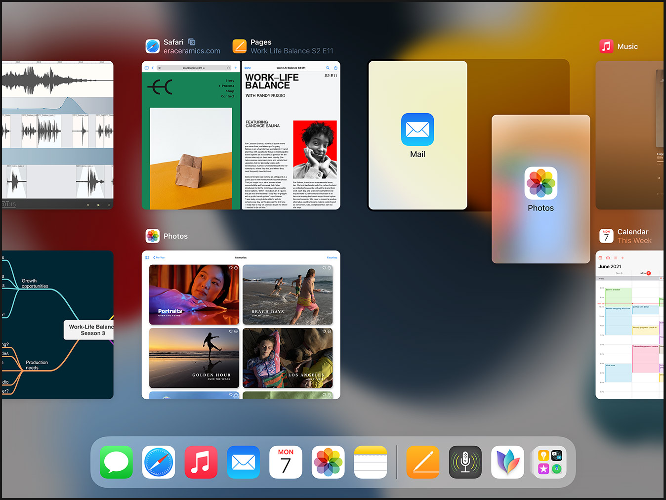Open the MindNode leaf app in dock
The image size is (666, 500).
[x=507, y=462]
